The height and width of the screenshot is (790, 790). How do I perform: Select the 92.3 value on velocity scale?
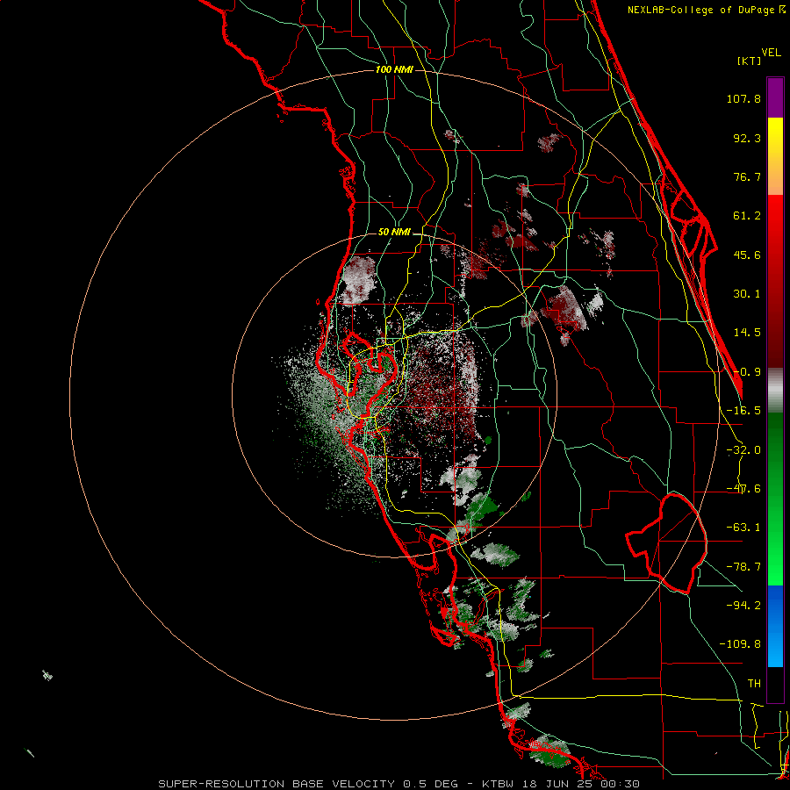point(747,138)
